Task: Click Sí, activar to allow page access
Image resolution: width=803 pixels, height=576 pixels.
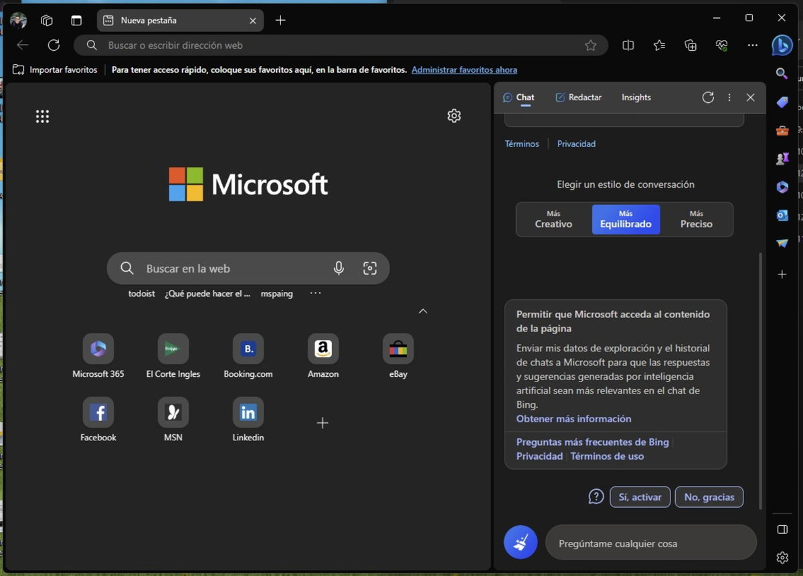Action: 640,496
